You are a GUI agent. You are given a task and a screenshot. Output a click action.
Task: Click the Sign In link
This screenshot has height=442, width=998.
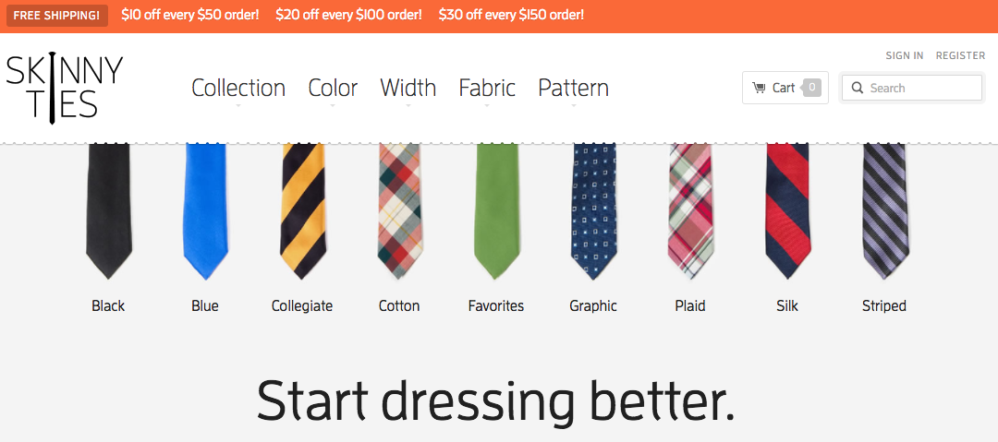click(x=904, y=55)
